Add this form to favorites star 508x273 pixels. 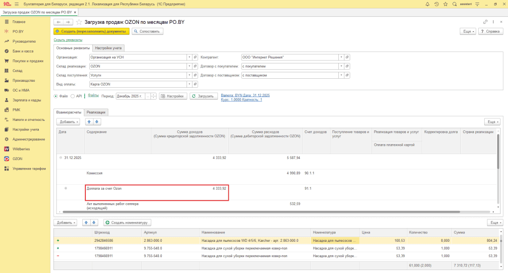[x=79, y=22]
